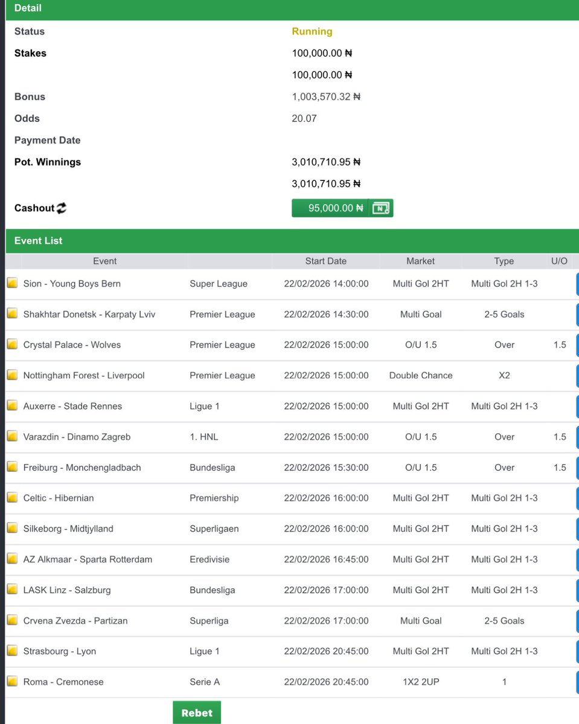The image size is (579, 724).
Task: Click the yellow status icon for Silkeborg - Midtjylland
Action: [x=12, y=528]
